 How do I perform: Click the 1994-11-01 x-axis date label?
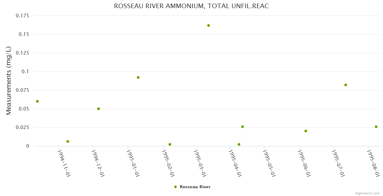pos(64,163)
